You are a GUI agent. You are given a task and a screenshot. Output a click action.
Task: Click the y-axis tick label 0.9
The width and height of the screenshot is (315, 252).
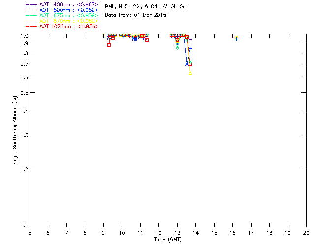(24, 43)
